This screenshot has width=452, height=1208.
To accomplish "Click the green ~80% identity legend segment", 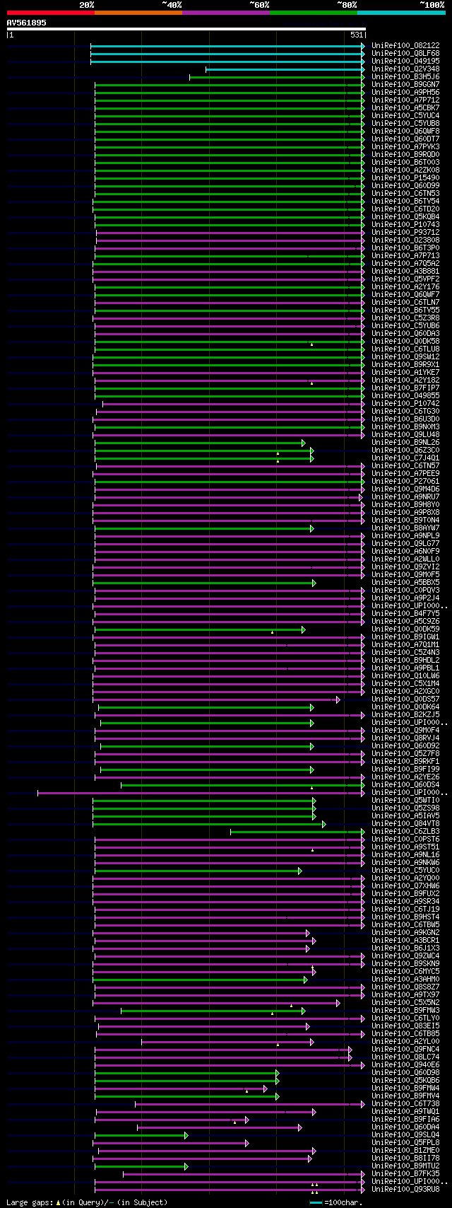I will [314, 13].
